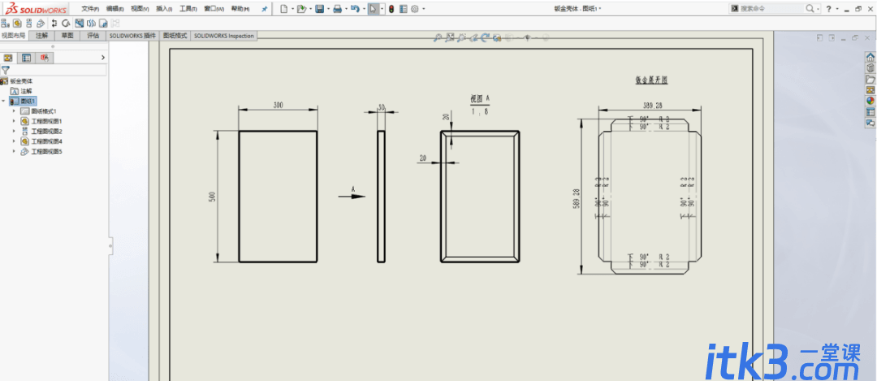Click the Save icon
877x381 pixels.
point(319,9)
